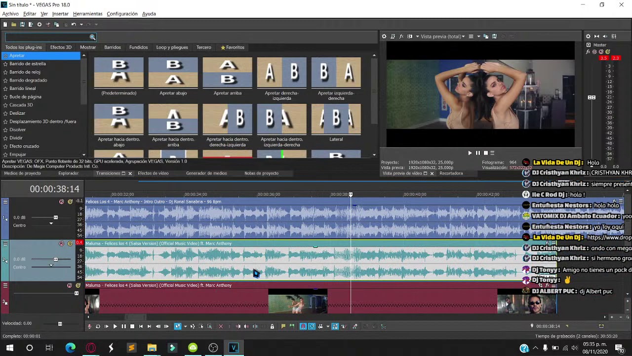
Task: Create a new project with toolbar icon
Action: click(5, 24)
